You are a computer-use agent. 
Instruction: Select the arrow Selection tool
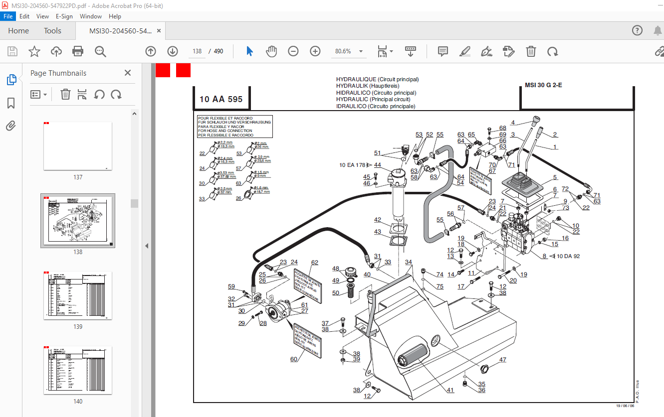250,51
